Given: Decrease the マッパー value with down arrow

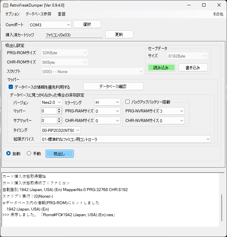Looking at the screenshot, I should 59,112.
